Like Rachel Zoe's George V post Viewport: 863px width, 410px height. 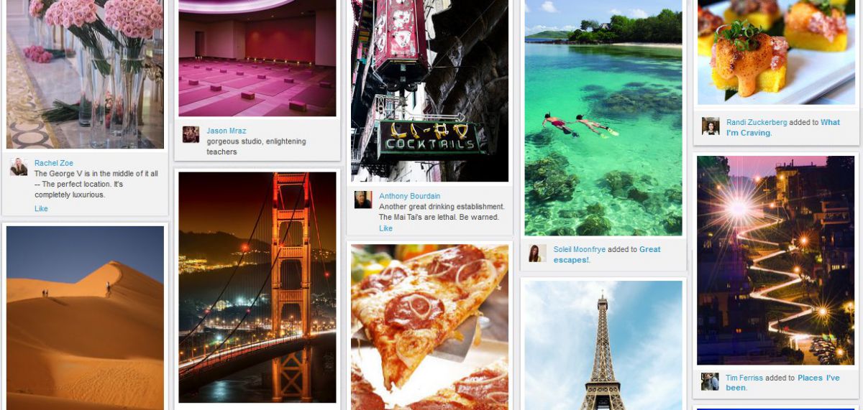coord(41,209)
